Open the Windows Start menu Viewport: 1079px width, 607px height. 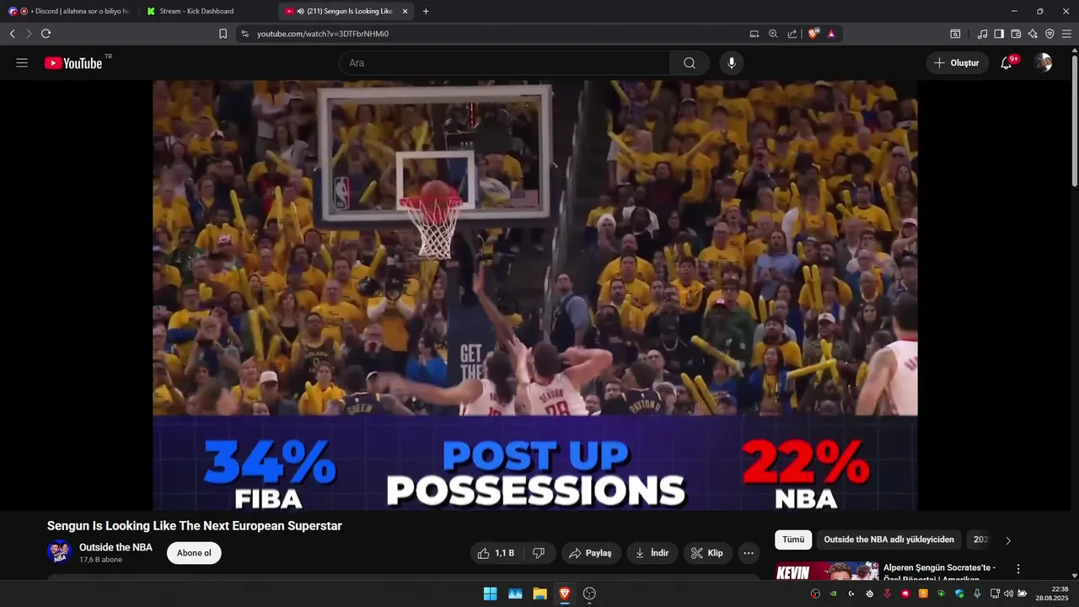coord(490,594)
